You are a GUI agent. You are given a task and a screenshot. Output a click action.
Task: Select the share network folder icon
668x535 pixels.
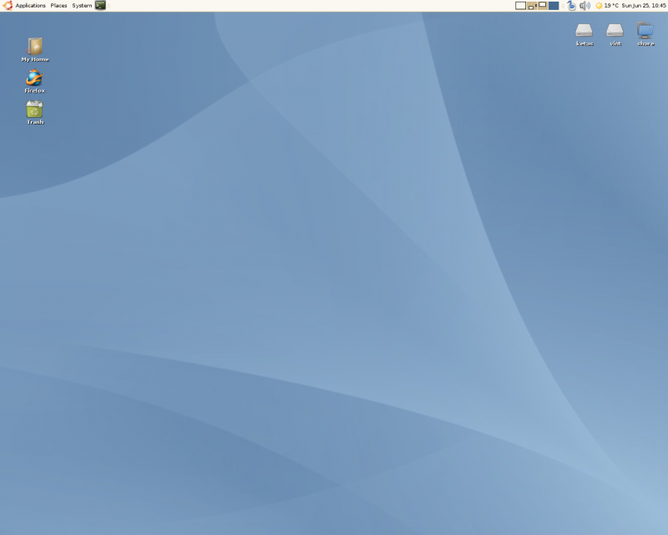click(645, 31)
